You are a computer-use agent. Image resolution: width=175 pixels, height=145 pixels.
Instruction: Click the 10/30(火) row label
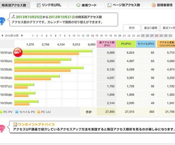[x=6, y=61]
